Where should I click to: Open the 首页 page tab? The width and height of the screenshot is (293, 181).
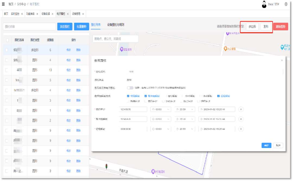click(x=6, y=14)
